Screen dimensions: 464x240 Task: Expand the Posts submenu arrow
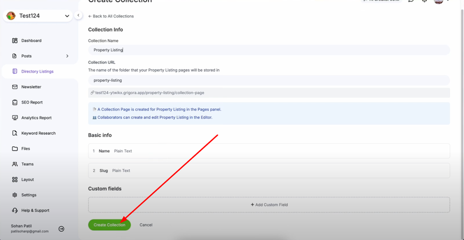click(x=67, y=56)
